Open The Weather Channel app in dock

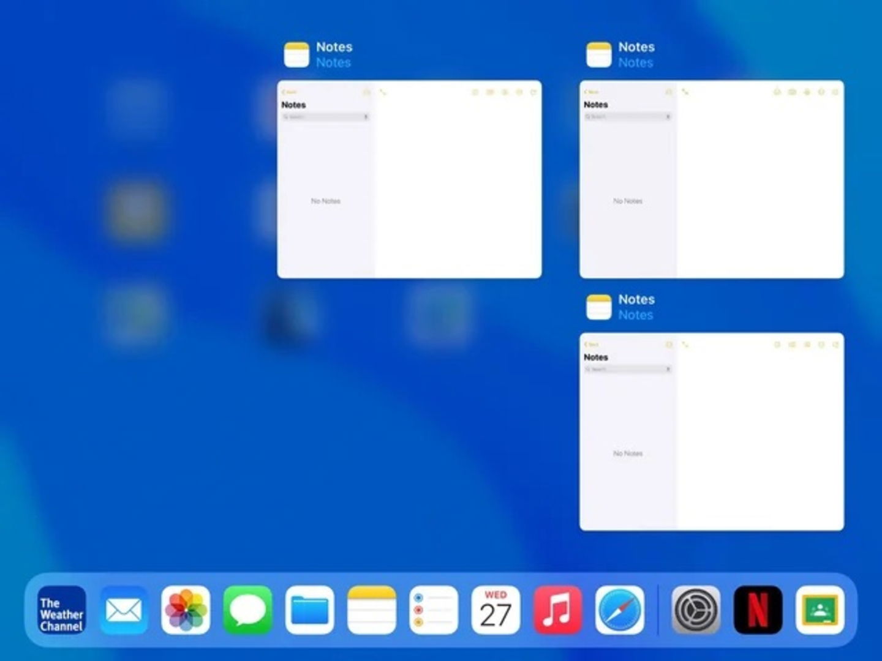click(x=61, y=610)
